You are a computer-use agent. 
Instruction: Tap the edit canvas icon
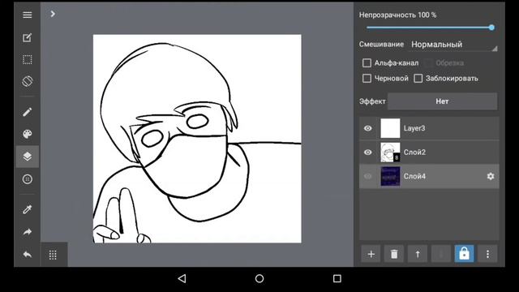coord(27,37)
